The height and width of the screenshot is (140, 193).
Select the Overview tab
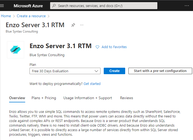[x=17, y=98]
